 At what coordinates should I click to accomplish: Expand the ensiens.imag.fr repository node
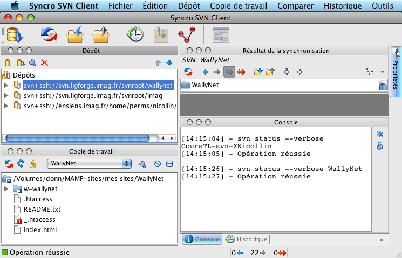coord(6,106)
